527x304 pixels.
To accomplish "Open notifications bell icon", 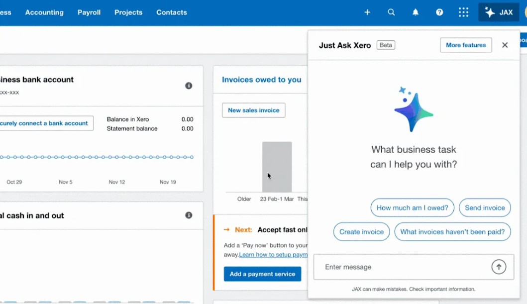I will 416,12.
